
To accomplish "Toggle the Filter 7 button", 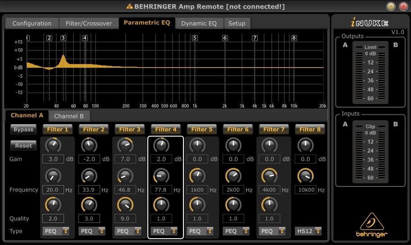I will point(274,129).
